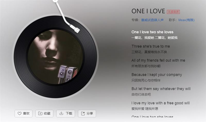Select lyric line "One I love two she loves"
Viewport: 206px width, 122px height.
(x=152, y=32)
